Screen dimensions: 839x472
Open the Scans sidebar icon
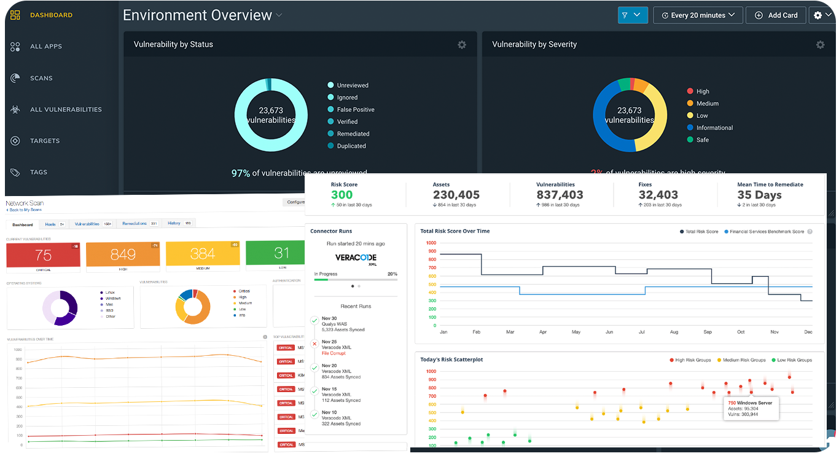(x=15, y=78)
